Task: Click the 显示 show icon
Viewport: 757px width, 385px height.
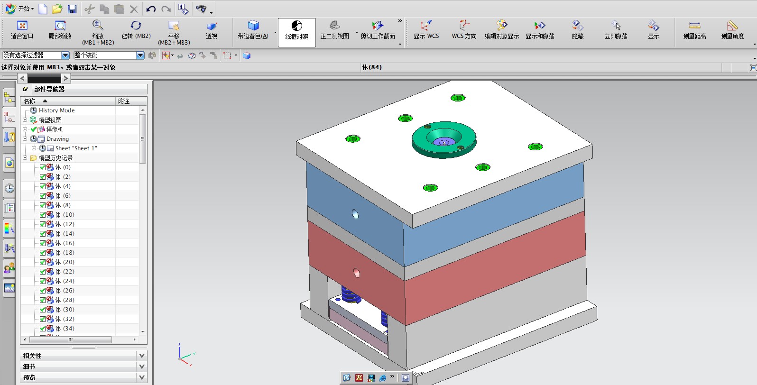Action: pos(654,30)
